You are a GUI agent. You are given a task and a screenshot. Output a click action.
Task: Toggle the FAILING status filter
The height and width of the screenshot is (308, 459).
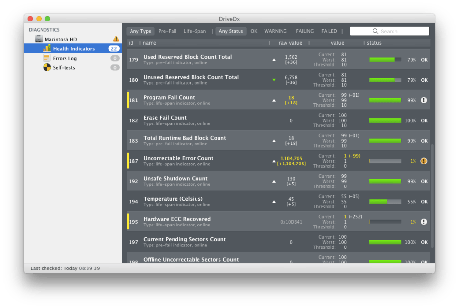(x=305, y=31)
